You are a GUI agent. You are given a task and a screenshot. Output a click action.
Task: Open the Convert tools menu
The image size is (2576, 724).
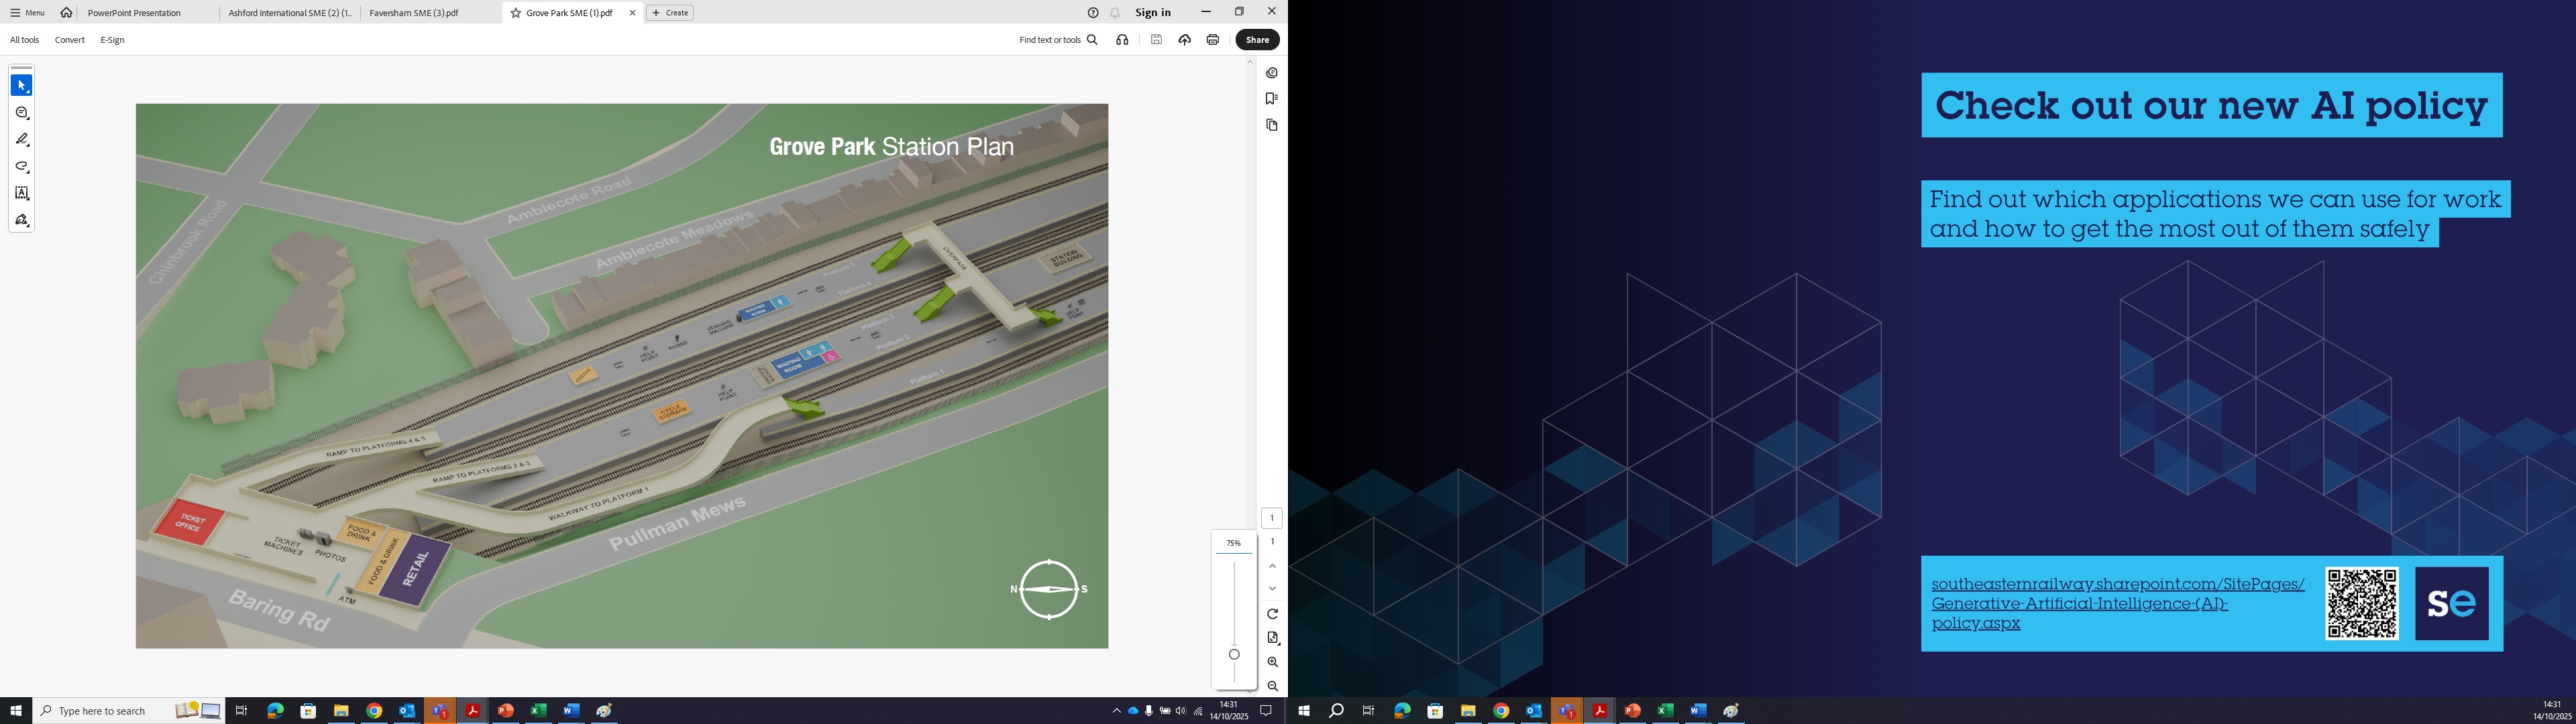[x=69, y=40]
